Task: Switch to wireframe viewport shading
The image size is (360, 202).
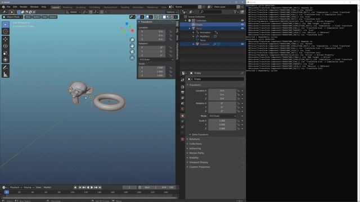Action: (x=160, y=17)
